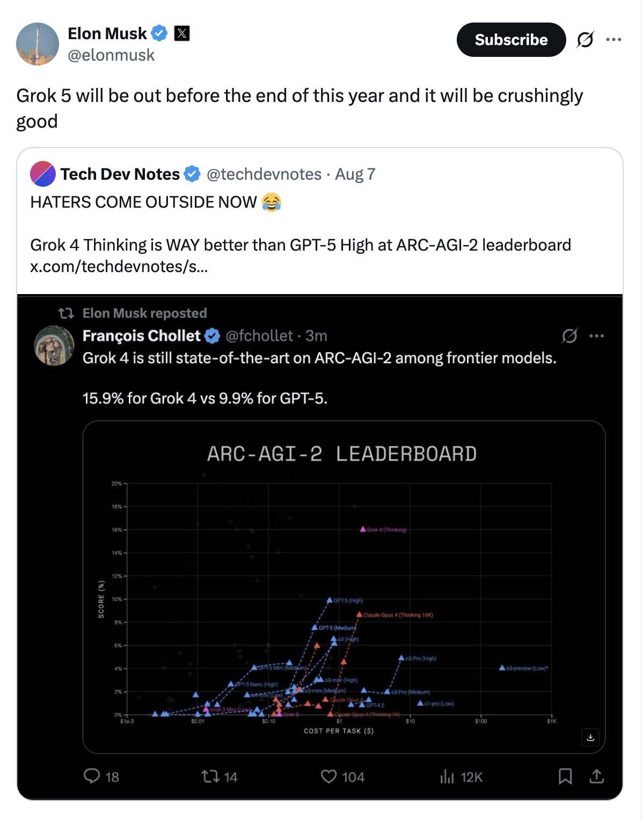Viewport: 643px width, 821px height.
Task: Click the Grok icon on the Chollet post
Action: coord(569,336)
